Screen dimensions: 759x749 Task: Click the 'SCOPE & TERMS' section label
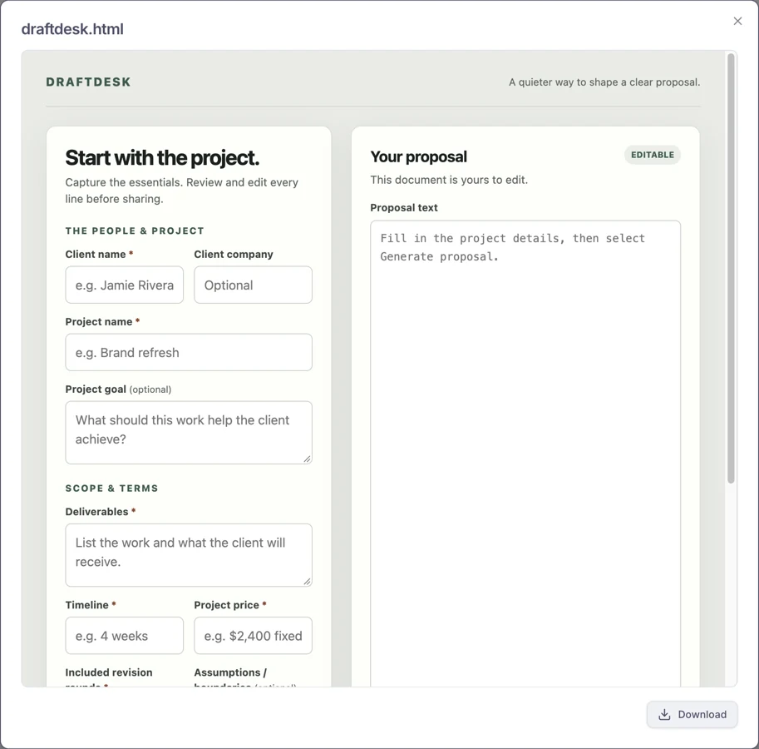(112, 488)
